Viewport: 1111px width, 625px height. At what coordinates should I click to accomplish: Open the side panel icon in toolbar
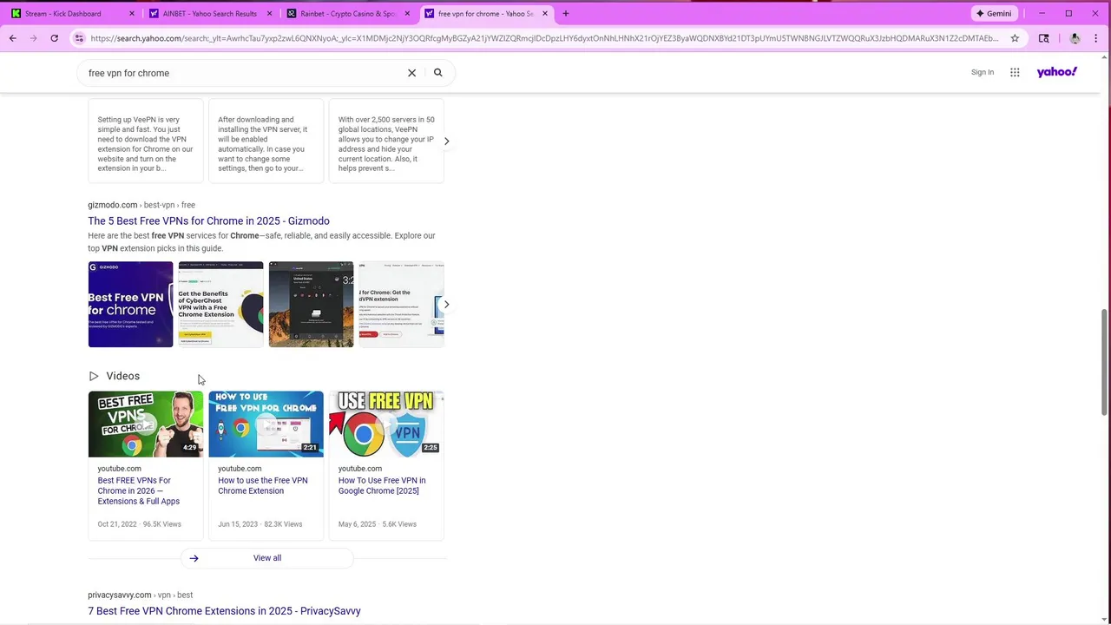1044,38
